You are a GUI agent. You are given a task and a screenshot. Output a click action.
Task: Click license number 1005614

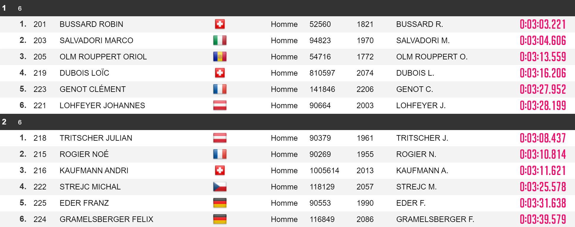(x=324, y=171)
